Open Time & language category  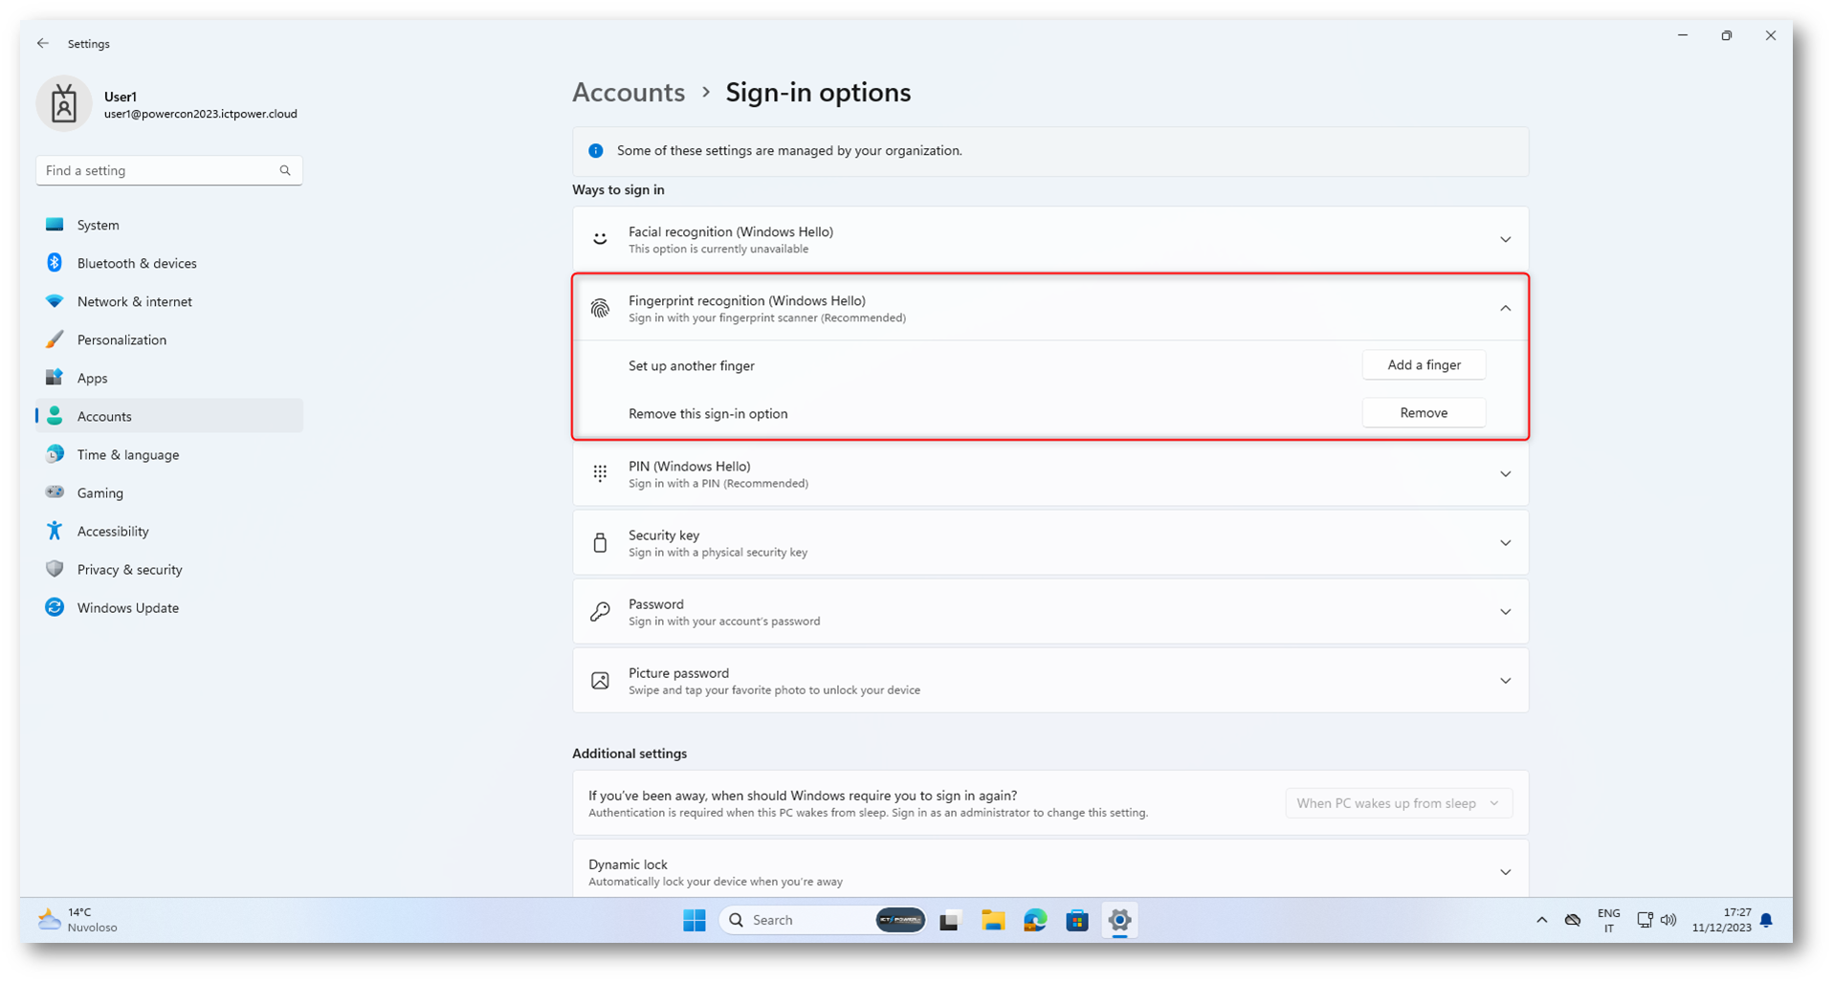pyautogui.click(x=169, y=454)
